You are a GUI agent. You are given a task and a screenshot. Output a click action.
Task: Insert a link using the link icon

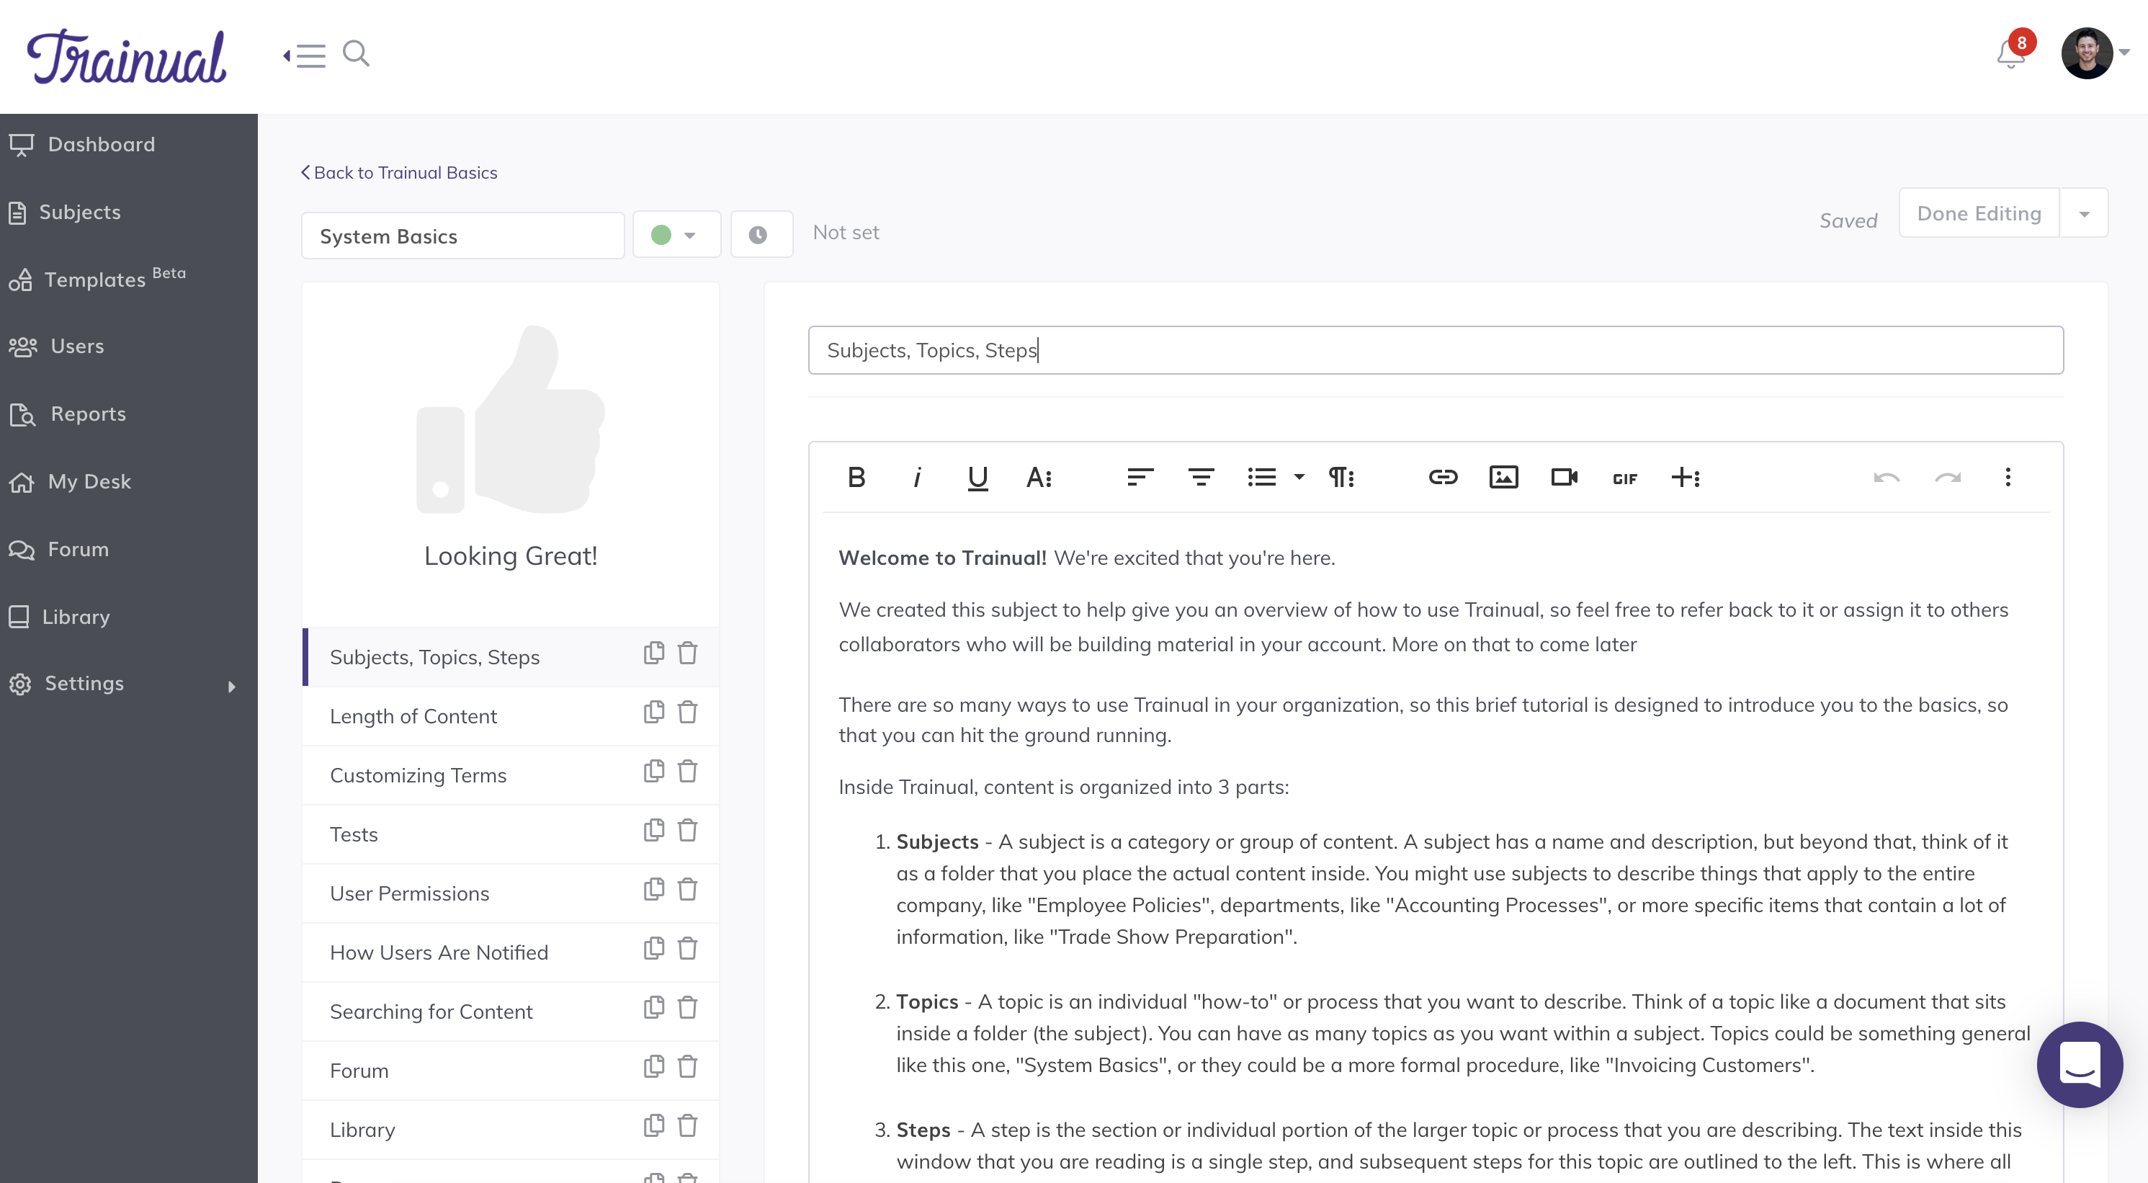(1443, 477)
